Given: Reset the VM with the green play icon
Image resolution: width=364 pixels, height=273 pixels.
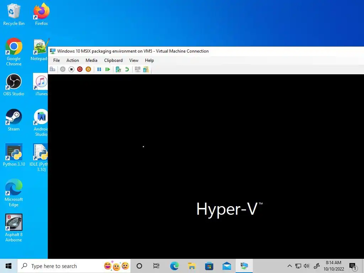Looking at the screenshot, I should [x=107, y=69].
